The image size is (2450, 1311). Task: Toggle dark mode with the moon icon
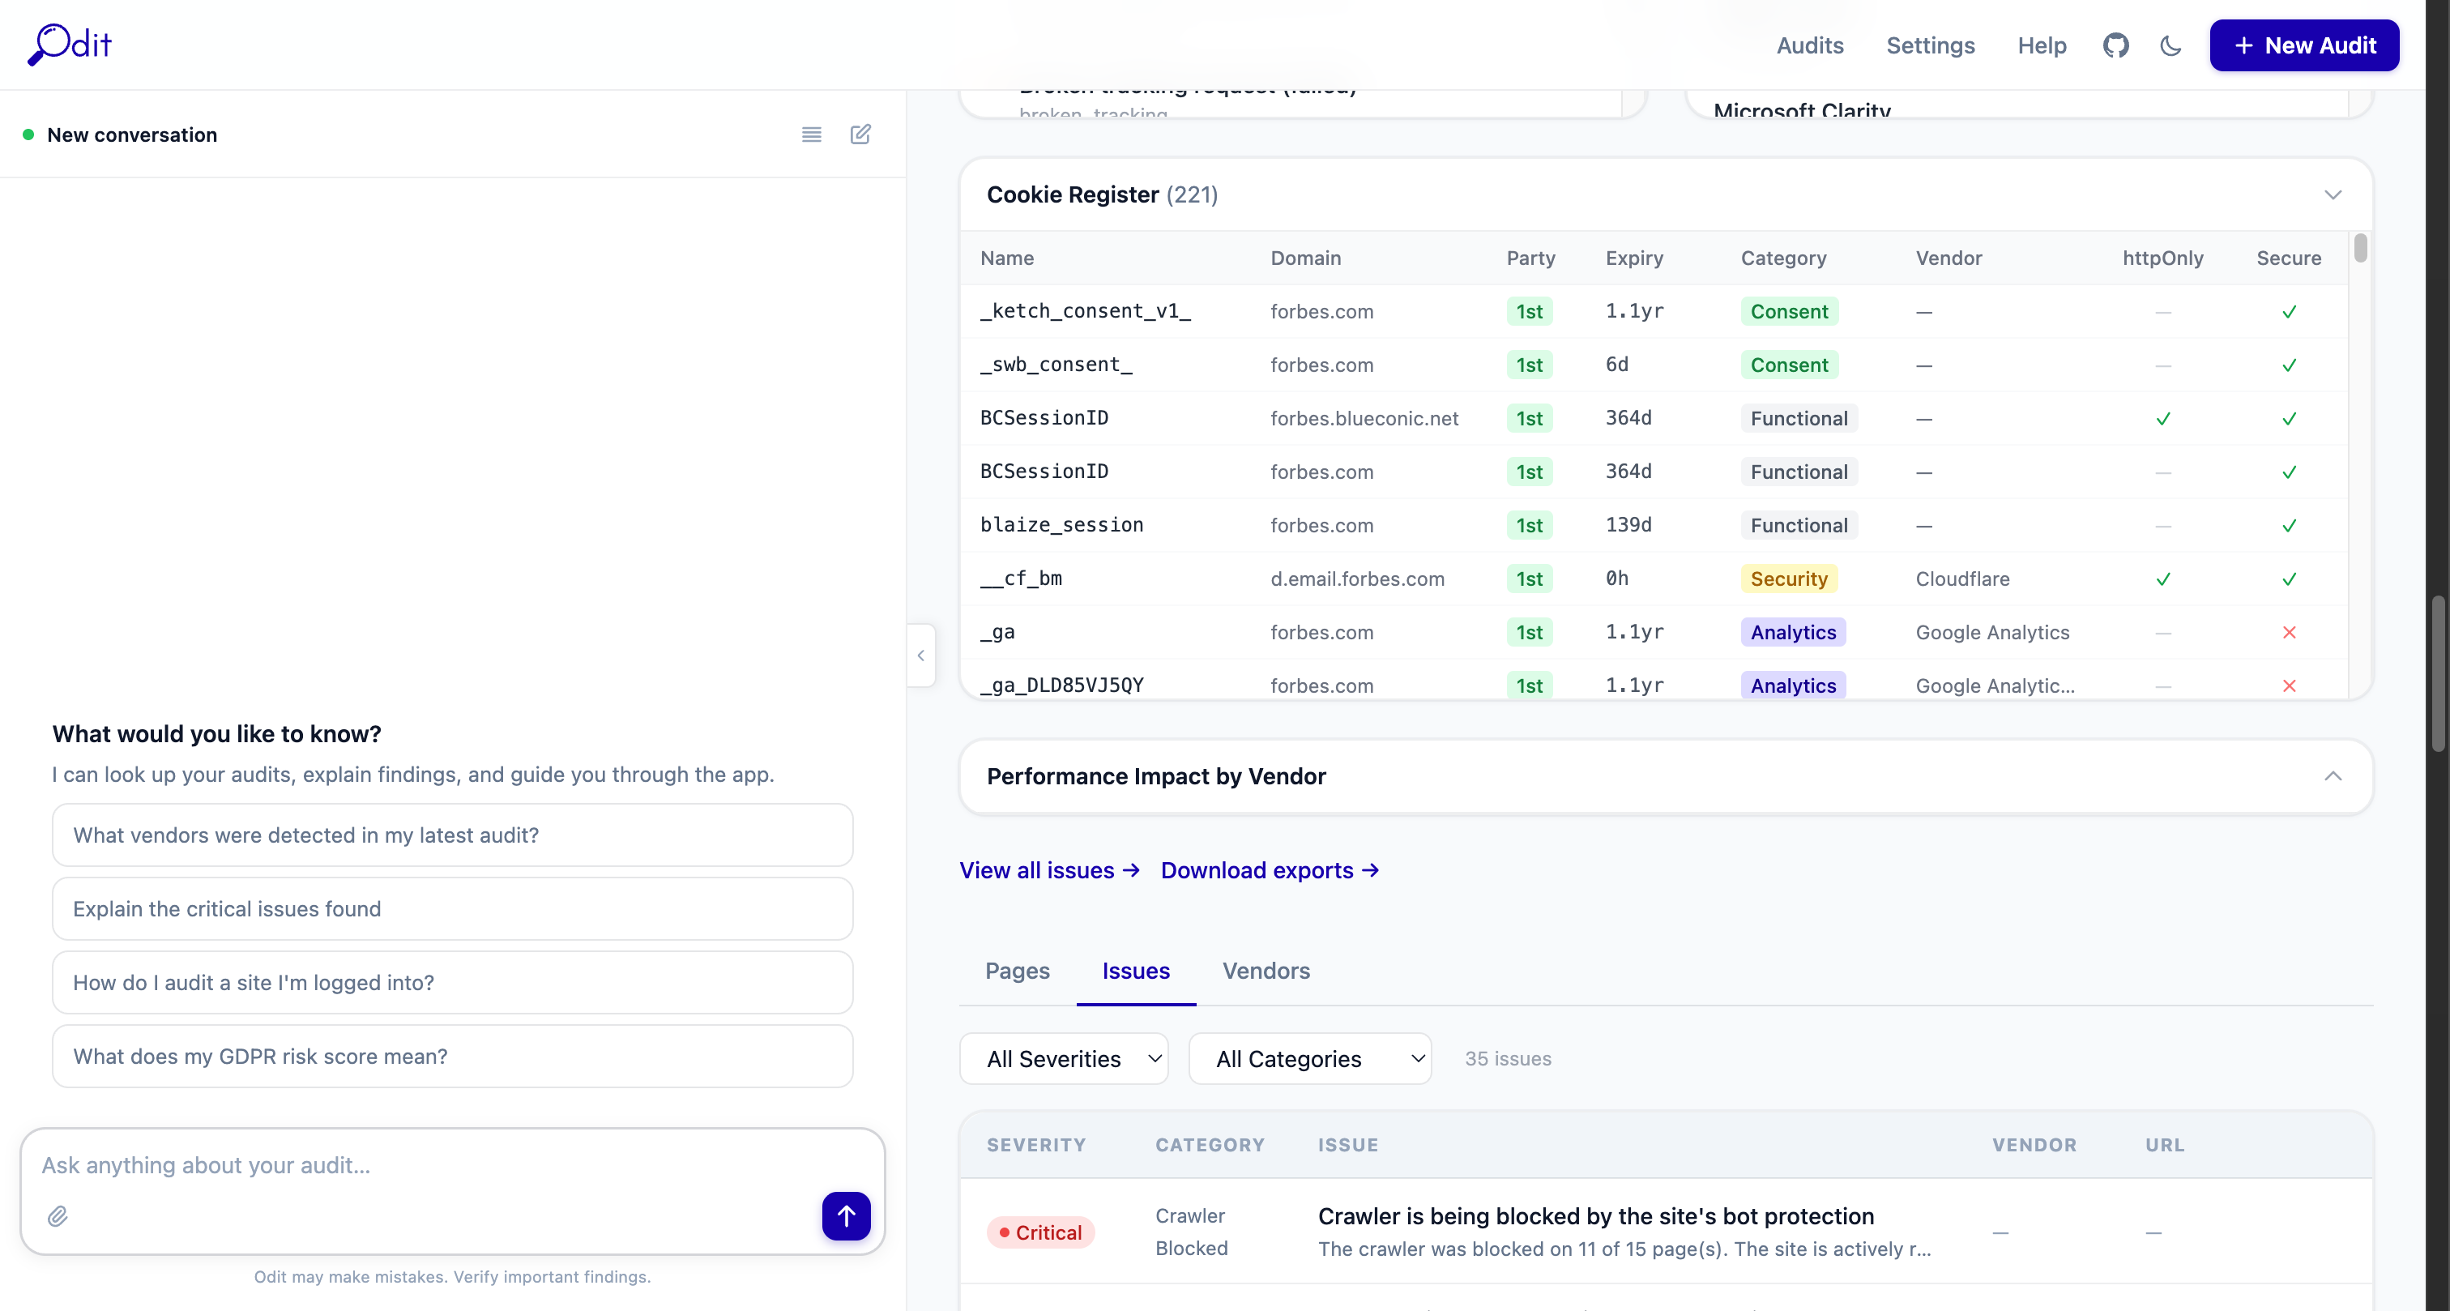pos(2170,45)
